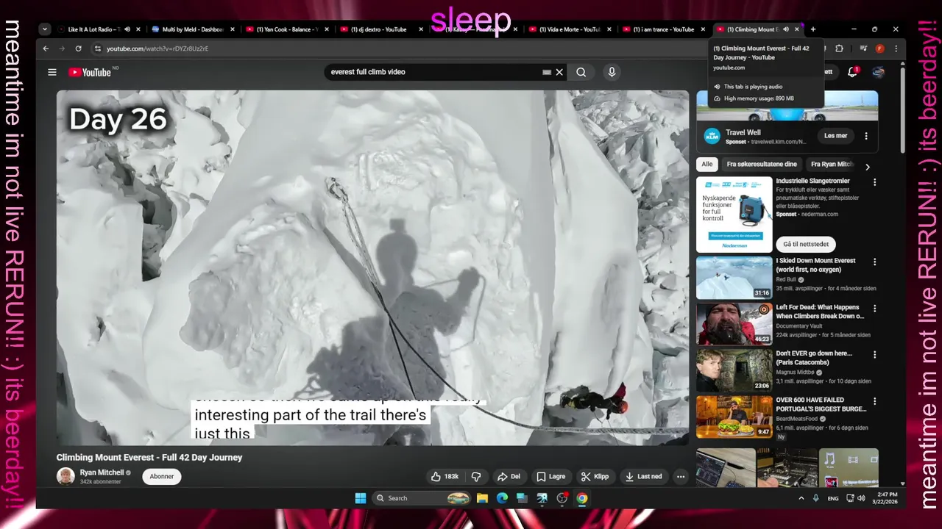This screenshot has width=942, height=529.
Task: Open the Portugal's Biggest Burger video title
Action: 820,405
